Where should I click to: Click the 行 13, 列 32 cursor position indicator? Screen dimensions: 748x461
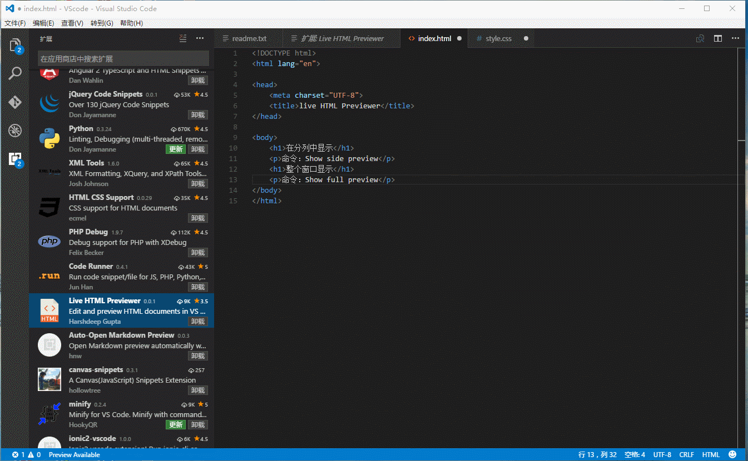coord(597,455)
